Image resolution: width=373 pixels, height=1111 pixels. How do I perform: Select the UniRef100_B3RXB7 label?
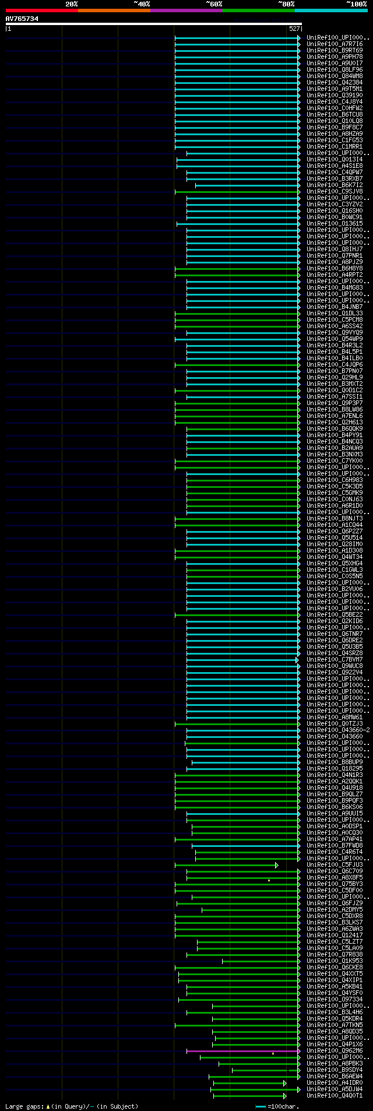point(335,178)
